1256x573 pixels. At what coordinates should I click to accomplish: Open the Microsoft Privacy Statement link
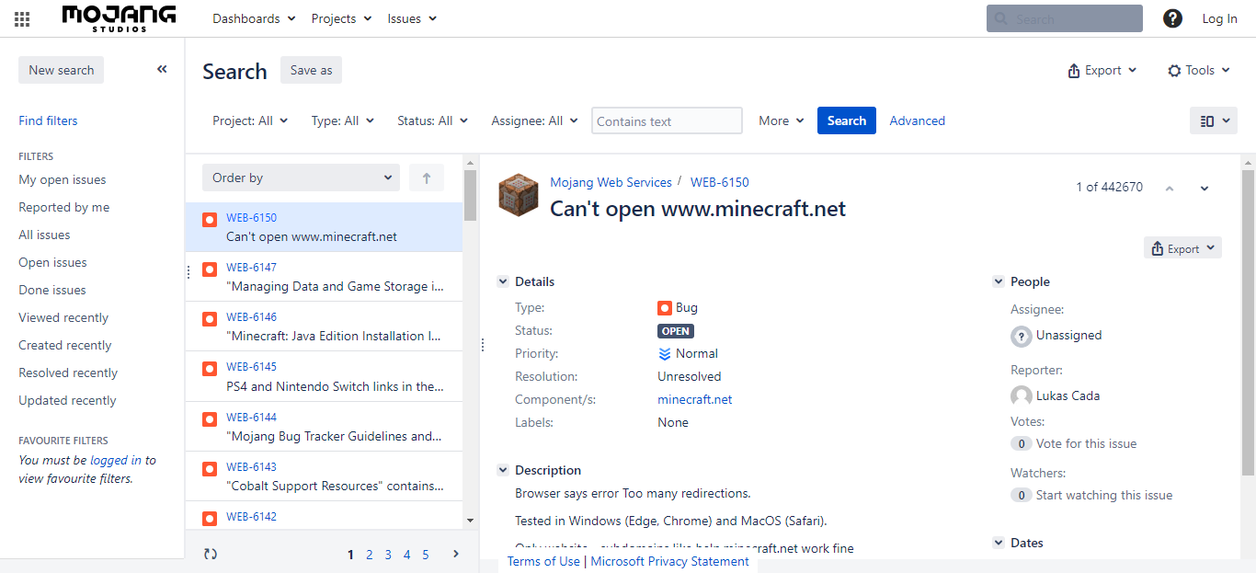coord(669,561)
